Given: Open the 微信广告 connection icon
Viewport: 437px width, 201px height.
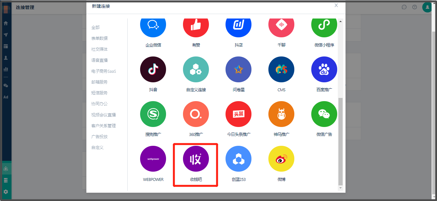Looking at the screenshot, I should [324, 114].
